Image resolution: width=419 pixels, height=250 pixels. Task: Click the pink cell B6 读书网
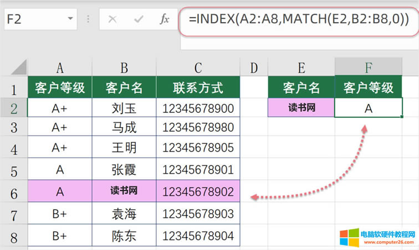click(124, 191)
